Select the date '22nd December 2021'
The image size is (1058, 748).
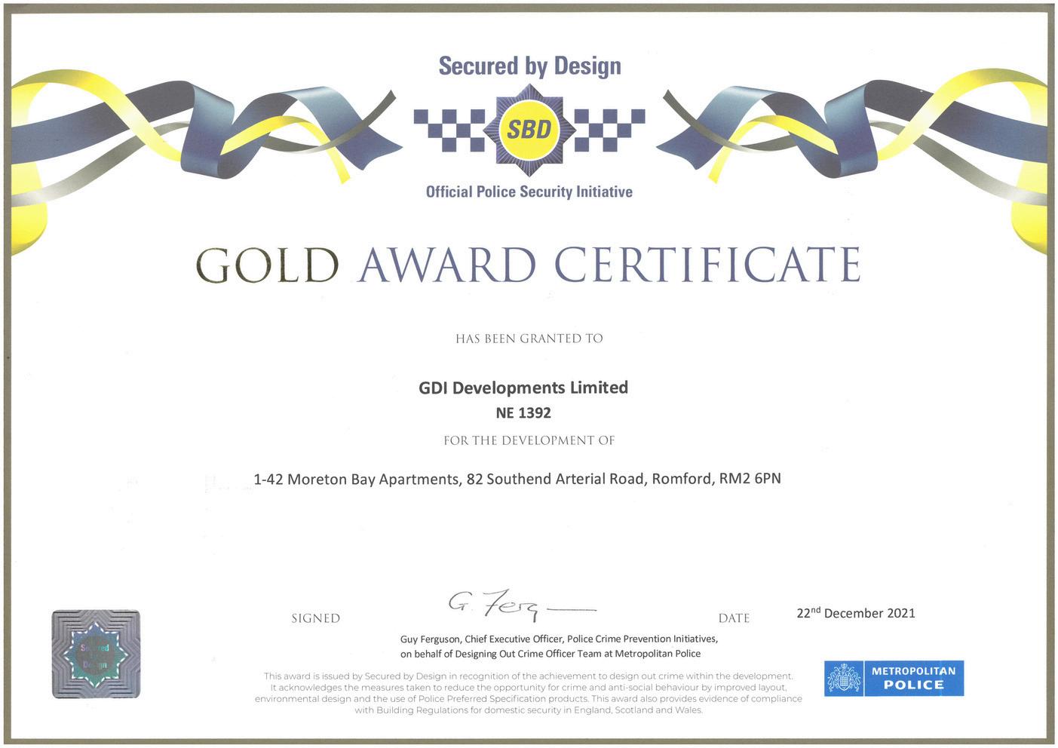click(x=856, y=613)
